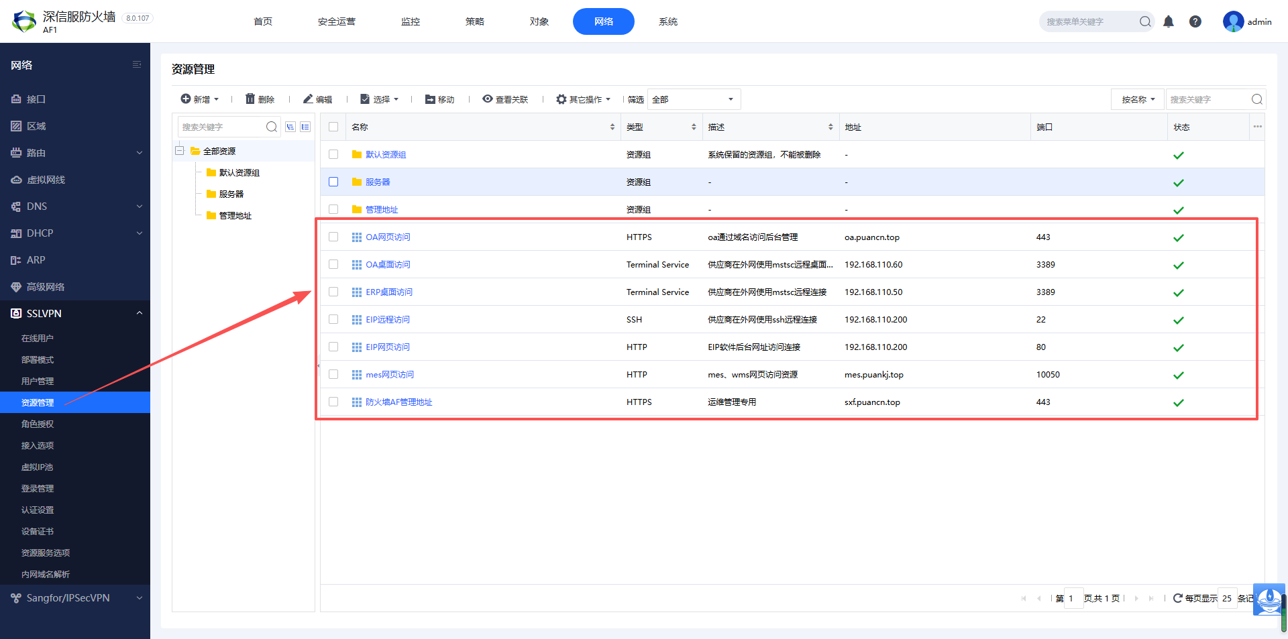Click the tree 搜索关键字 input field
The height and width of the screenshot is (639, 1288).
coord(221,127)
